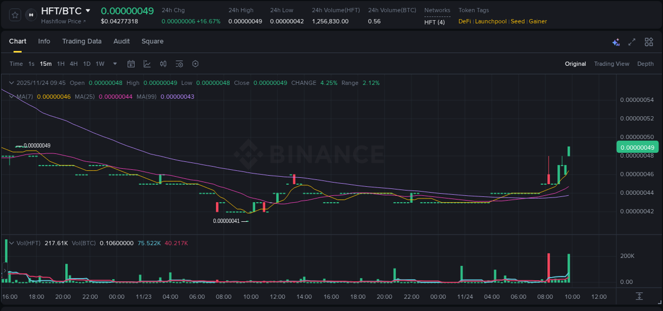The image size is (663, 311).
Task: Select the line chart overlay icon
Action: pyautogui.click(x=147, y=64)
